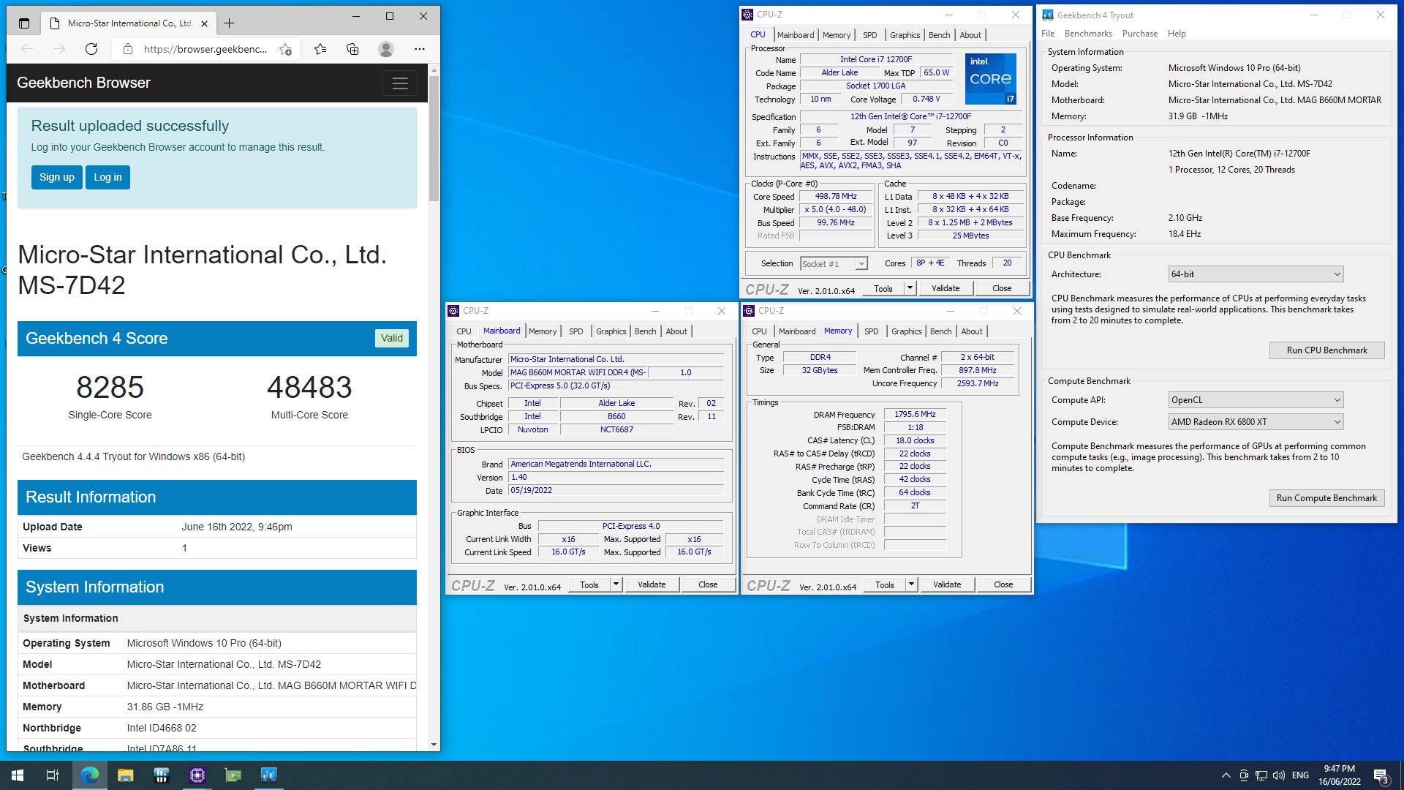Viewport: 1404px width, 790px height.
Task: Click the browser page vertical scrollbar
Action: point(434,139)
